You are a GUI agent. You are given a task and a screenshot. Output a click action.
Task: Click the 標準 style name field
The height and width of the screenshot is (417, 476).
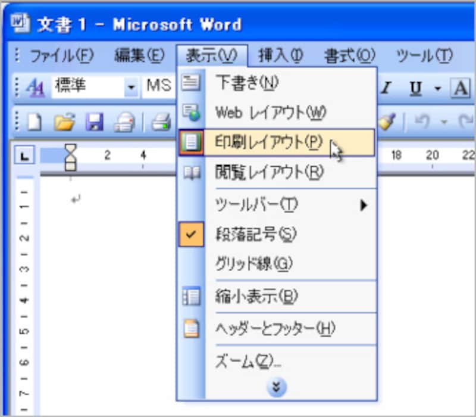(88, 87)
